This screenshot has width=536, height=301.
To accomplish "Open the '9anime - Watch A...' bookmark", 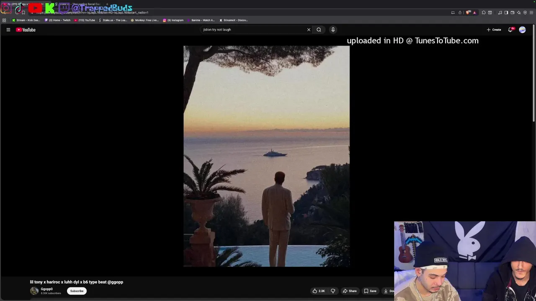I will 201,20.
